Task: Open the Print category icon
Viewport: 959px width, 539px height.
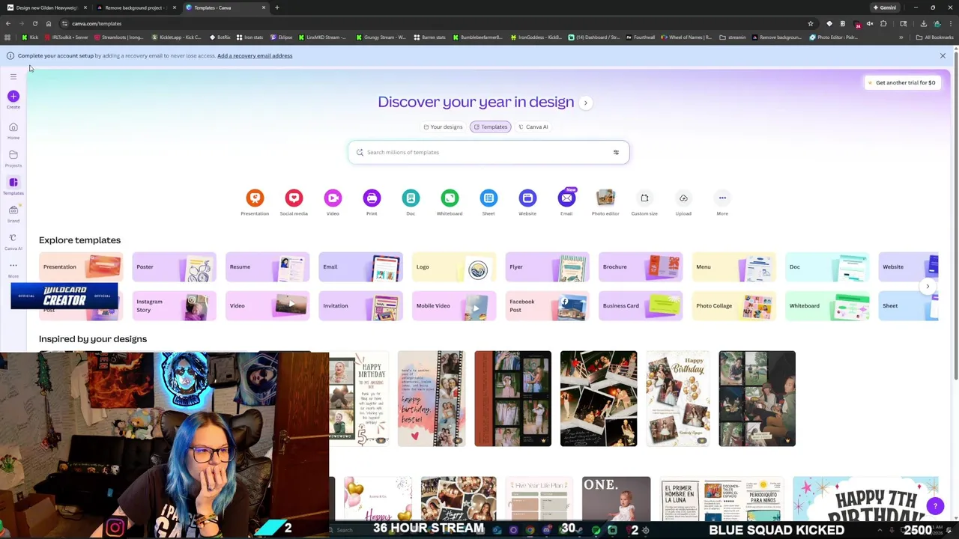Action: coord(372,198)
